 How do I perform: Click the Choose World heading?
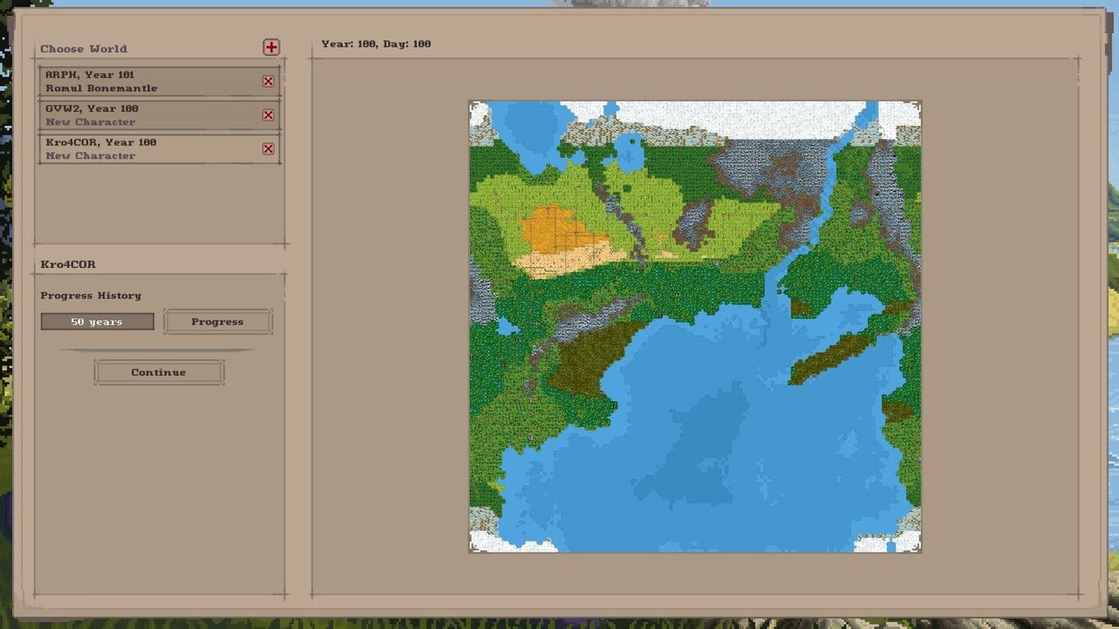click(x=84, y=49)
